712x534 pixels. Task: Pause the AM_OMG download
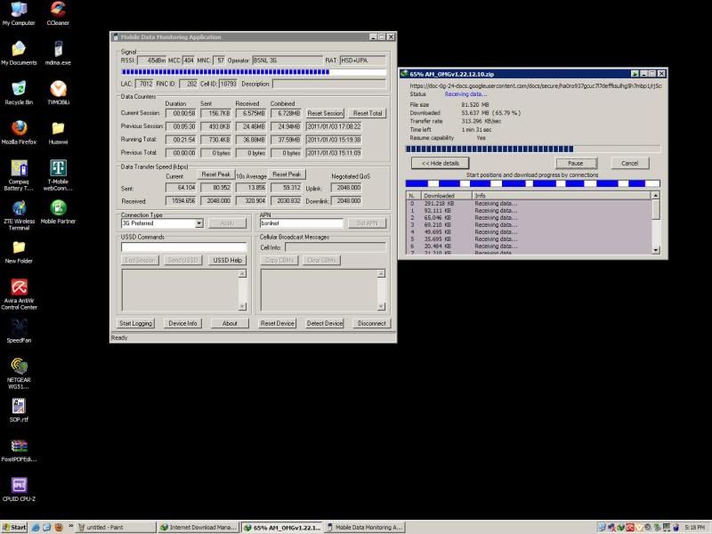point(576,163)
